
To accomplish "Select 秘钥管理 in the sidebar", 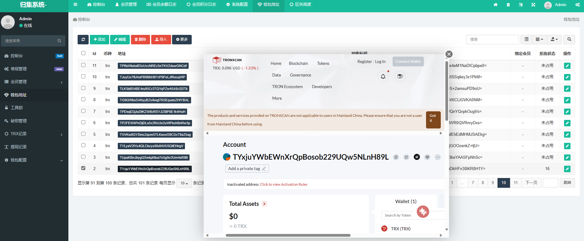I will tap(19, 121).
